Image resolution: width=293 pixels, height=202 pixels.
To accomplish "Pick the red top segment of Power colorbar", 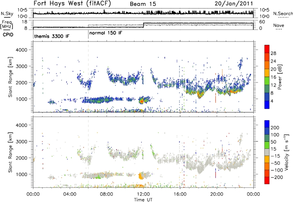I will [267, 49].
